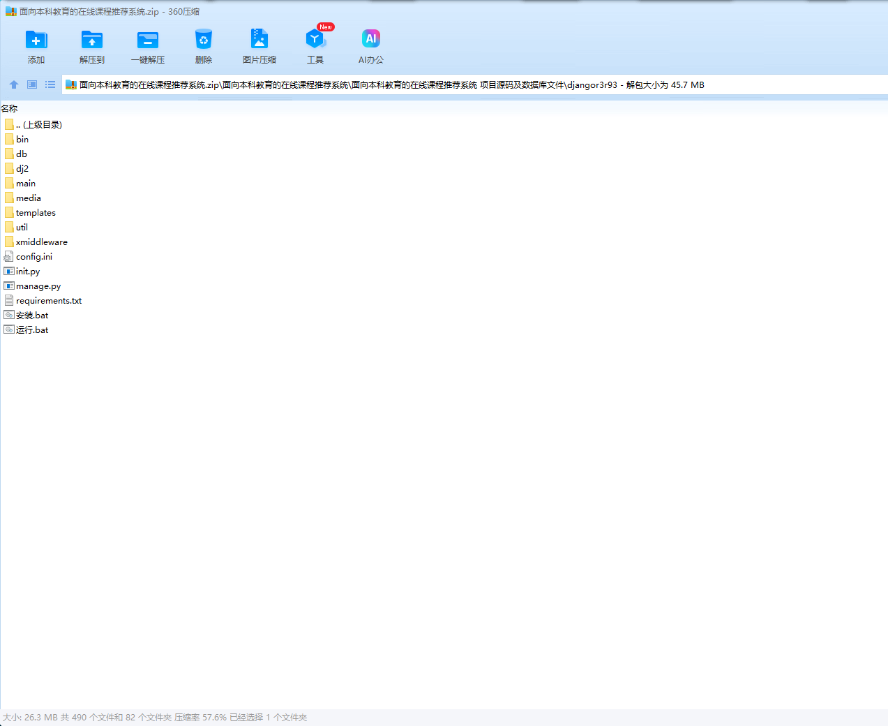Select the bin folder
The image size is (888, 726).
[17, 139]
